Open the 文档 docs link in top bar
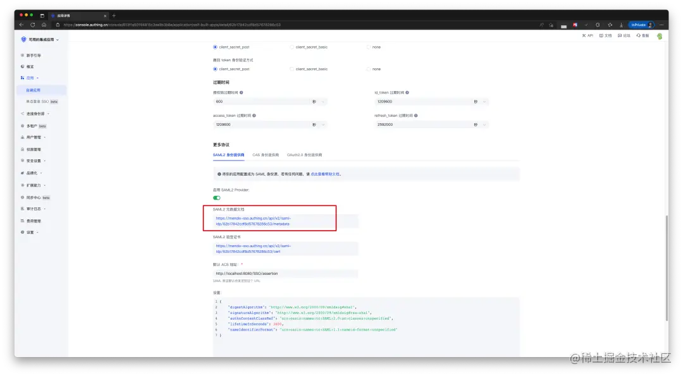 [x=605, y=35]
